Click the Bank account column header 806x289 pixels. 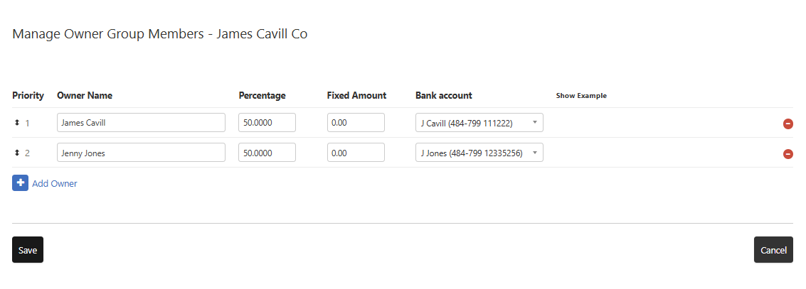(443, 95)
